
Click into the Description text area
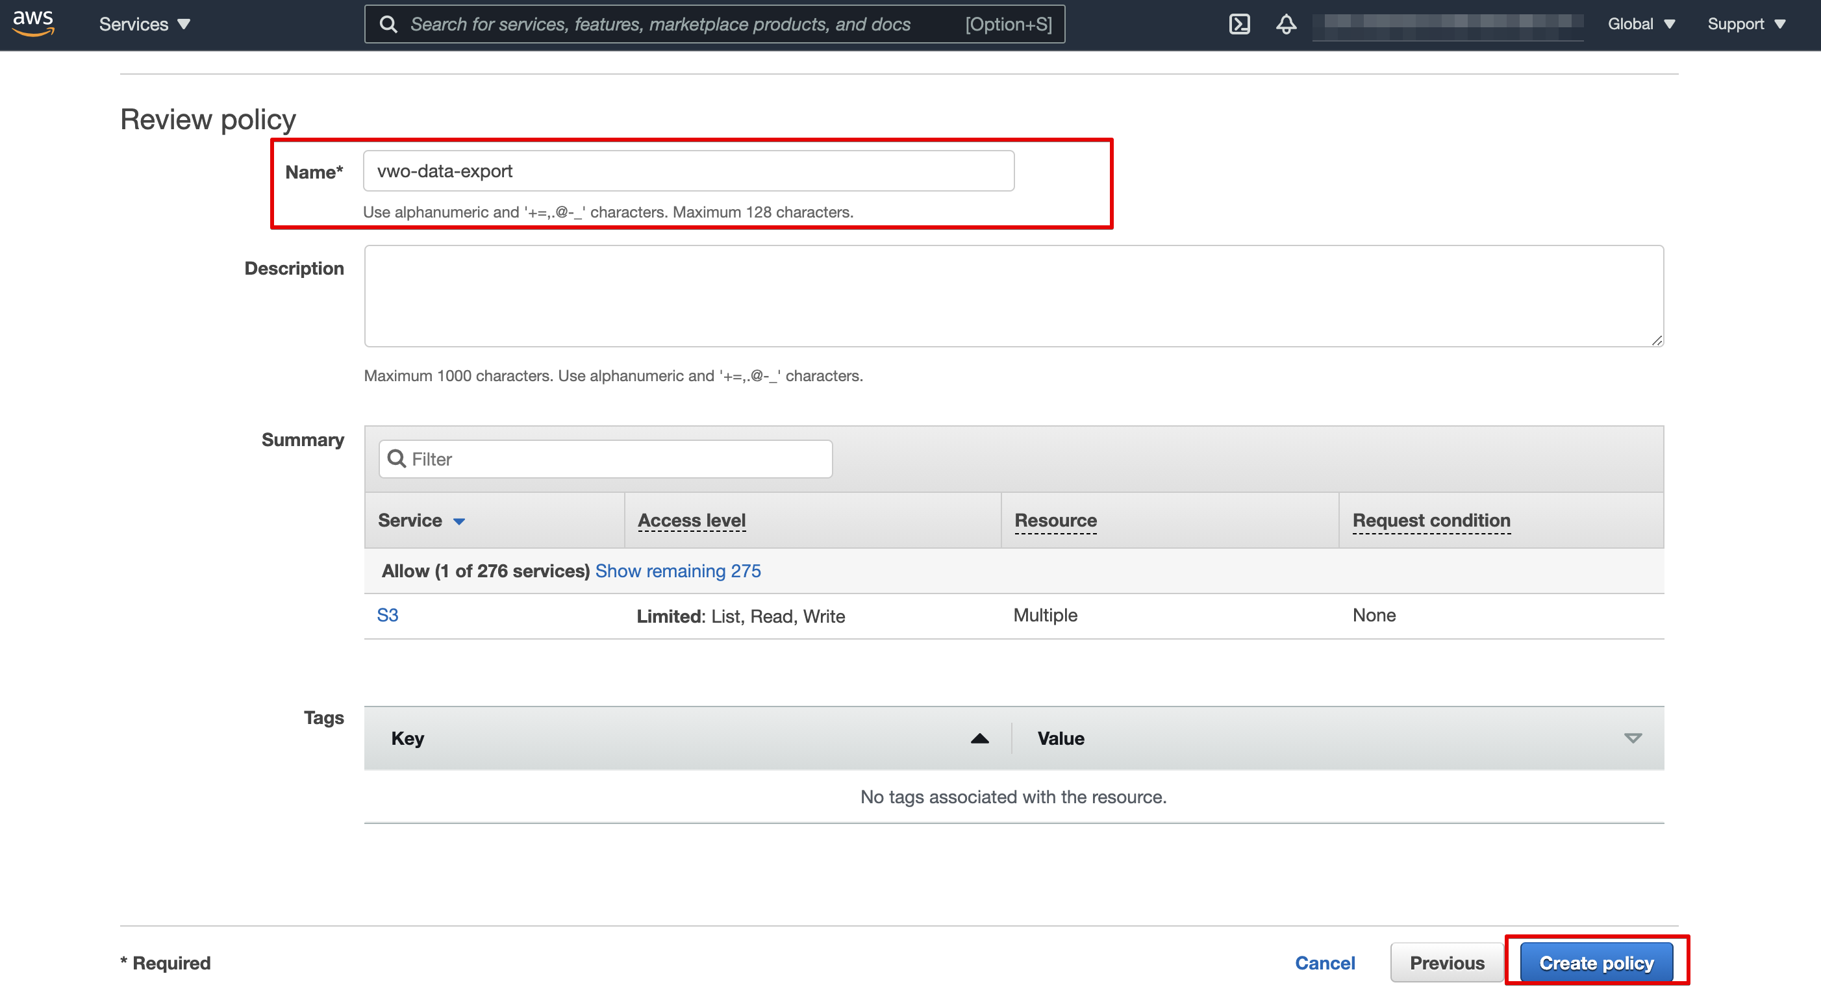click(x=1014, y=295)
